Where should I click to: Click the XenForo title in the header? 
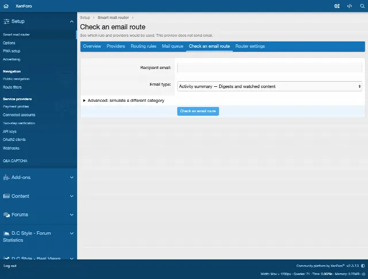click(x=24, y=6)
